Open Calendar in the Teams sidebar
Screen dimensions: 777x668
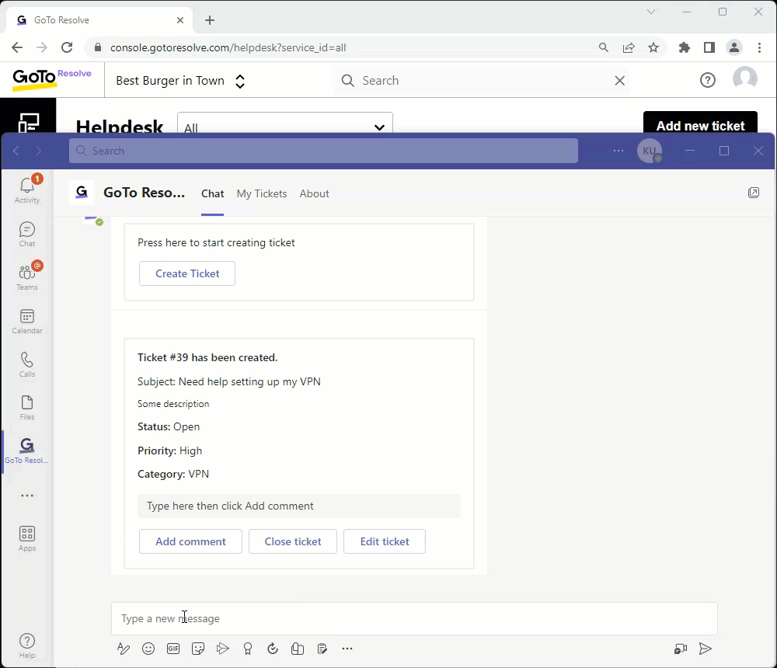pos(27,321)
